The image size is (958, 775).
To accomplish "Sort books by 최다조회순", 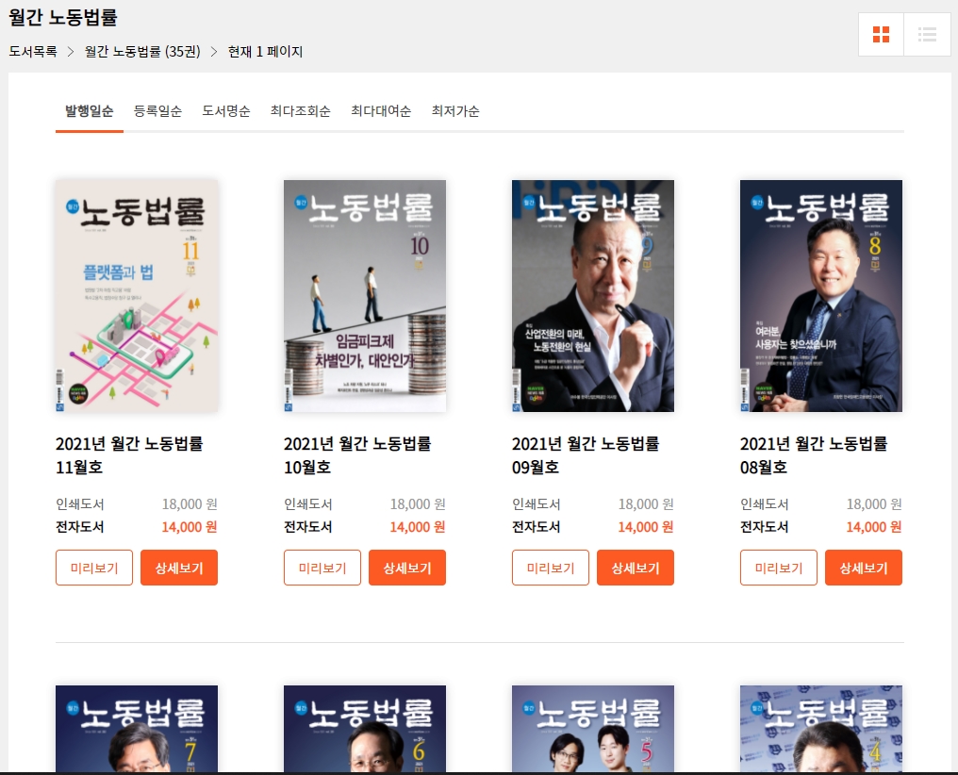I will point(301,111).
